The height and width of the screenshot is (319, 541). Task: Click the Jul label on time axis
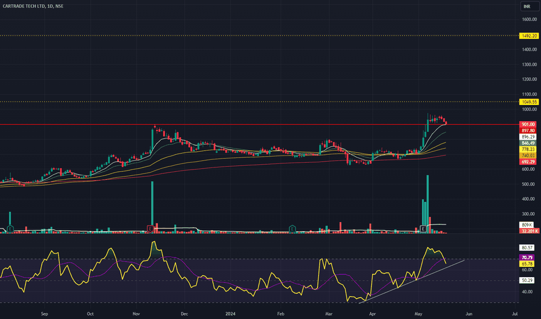[x=515, y=314]
